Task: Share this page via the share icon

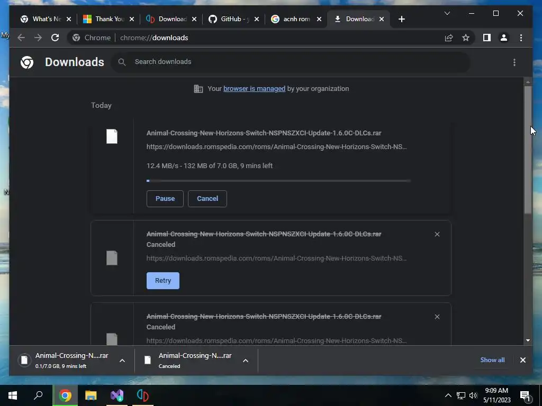Action: (x=449, y=38)
